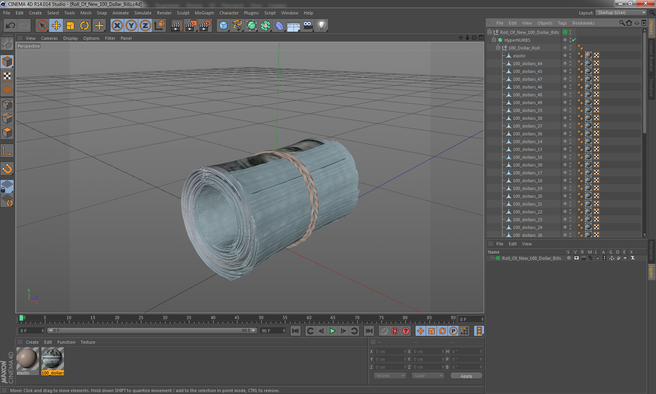Open the Floor environment icon
This screenshot has width=656, height=394.
point(294,26)
